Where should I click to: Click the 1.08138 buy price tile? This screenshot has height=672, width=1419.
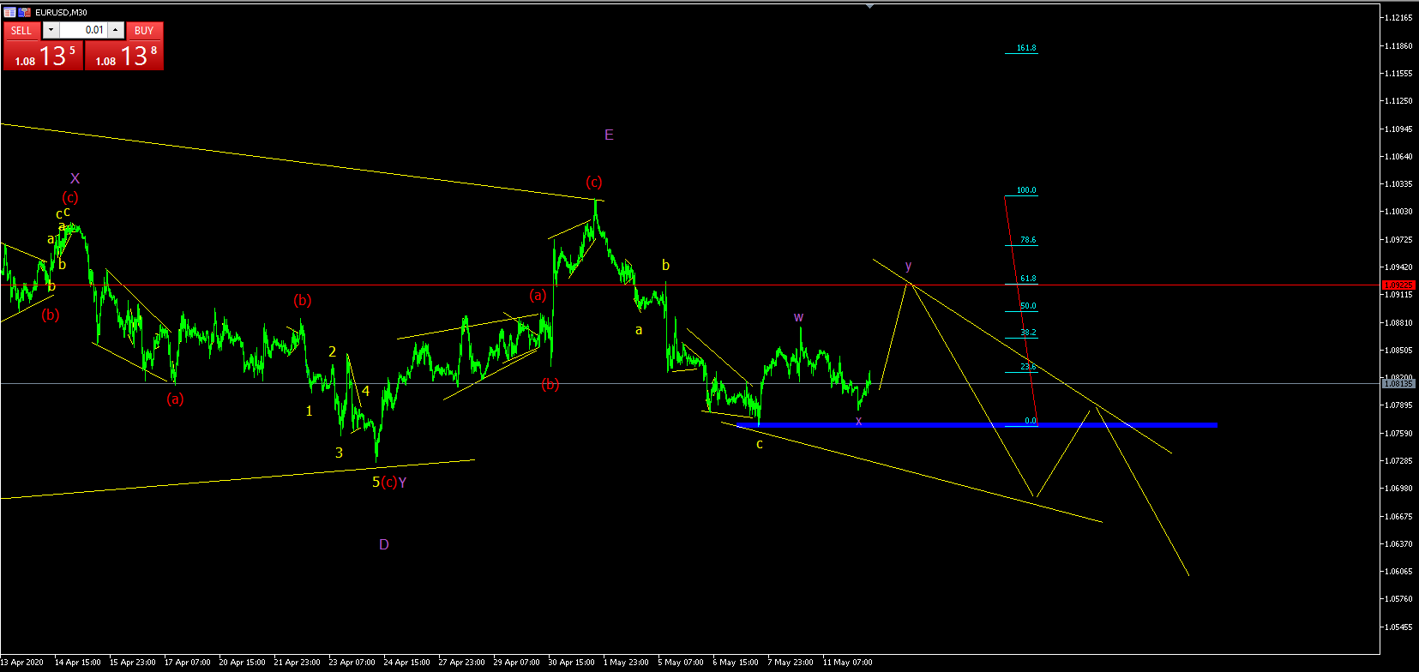(x=124, y=56)
